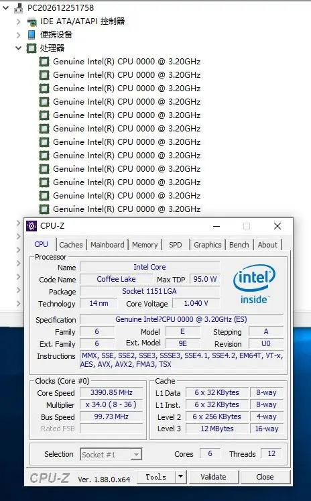Click the Validate button
311x501 pixels.
coord(213,477)
